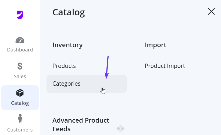
Task: Open Customers via the person icon
Action: (20, 119)
